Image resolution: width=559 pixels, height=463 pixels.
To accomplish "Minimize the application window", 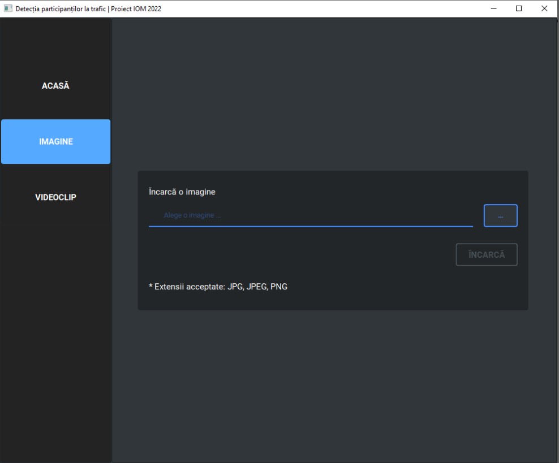I will pyautogui.click(x=493, y=8).
